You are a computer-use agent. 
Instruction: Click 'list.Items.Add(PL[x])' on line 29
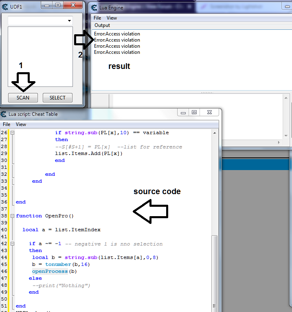tap(89, 153)
